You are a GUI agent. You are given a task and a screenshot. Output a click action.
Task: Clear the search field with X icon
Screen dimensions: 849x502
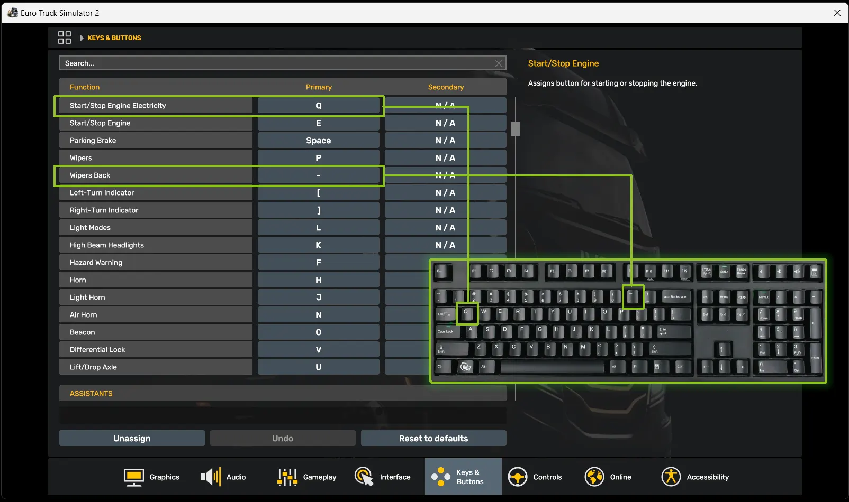499,63
